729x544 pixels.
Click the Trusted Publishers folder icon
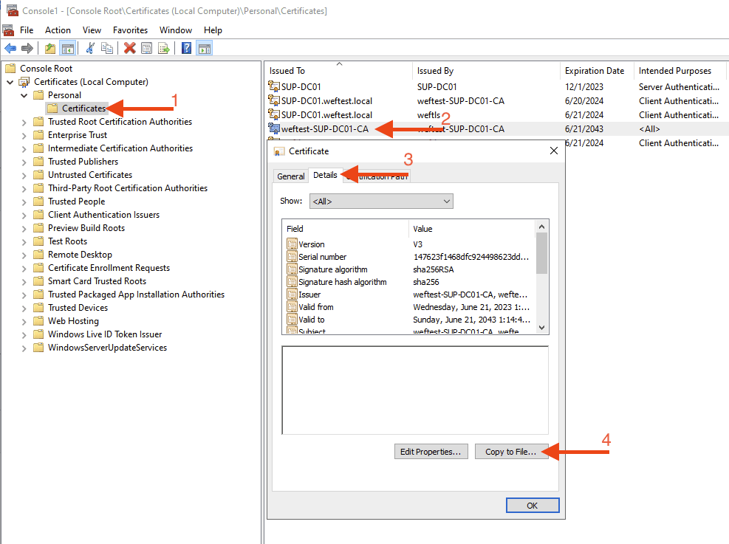click(38, 162)
